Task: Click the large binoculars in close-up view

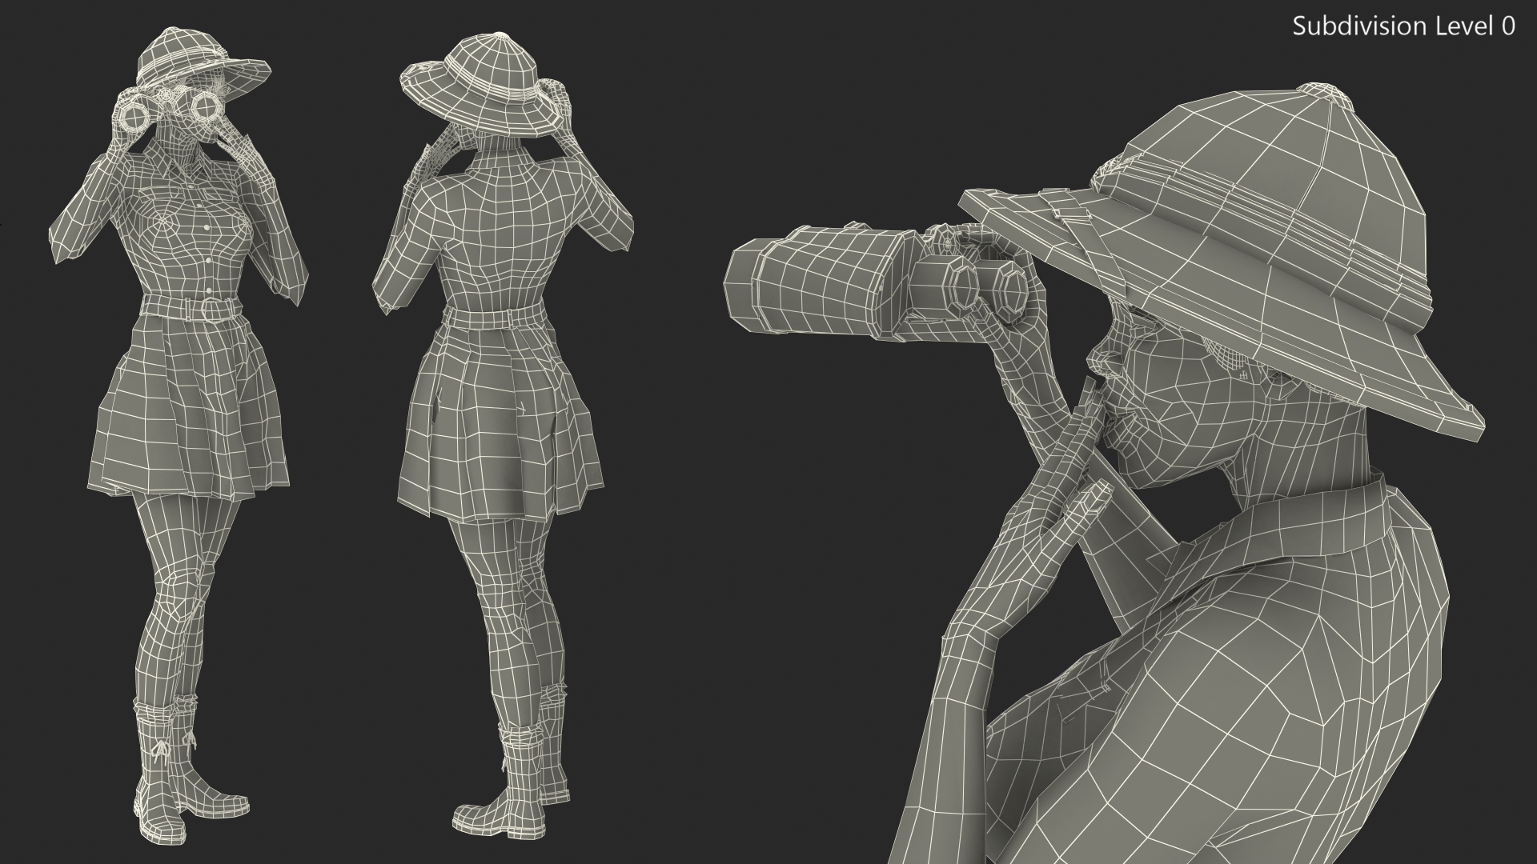Action: [x=825, y=282]
